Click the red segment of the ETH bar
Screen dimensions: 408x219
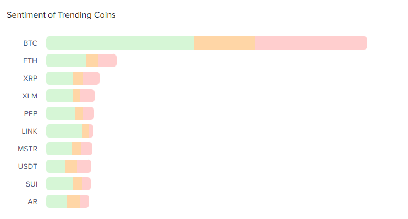coord(107,61)
